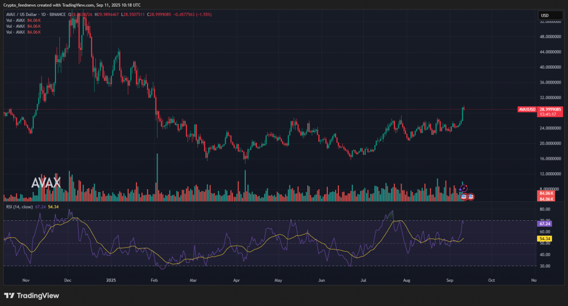Click the Nov label on time axis
The image size is (568, 306).
point(25,281)
